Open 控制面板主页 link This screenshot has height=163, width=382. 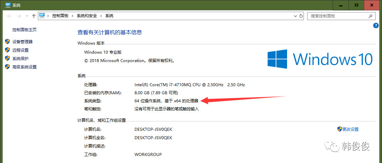coord(24,30)
